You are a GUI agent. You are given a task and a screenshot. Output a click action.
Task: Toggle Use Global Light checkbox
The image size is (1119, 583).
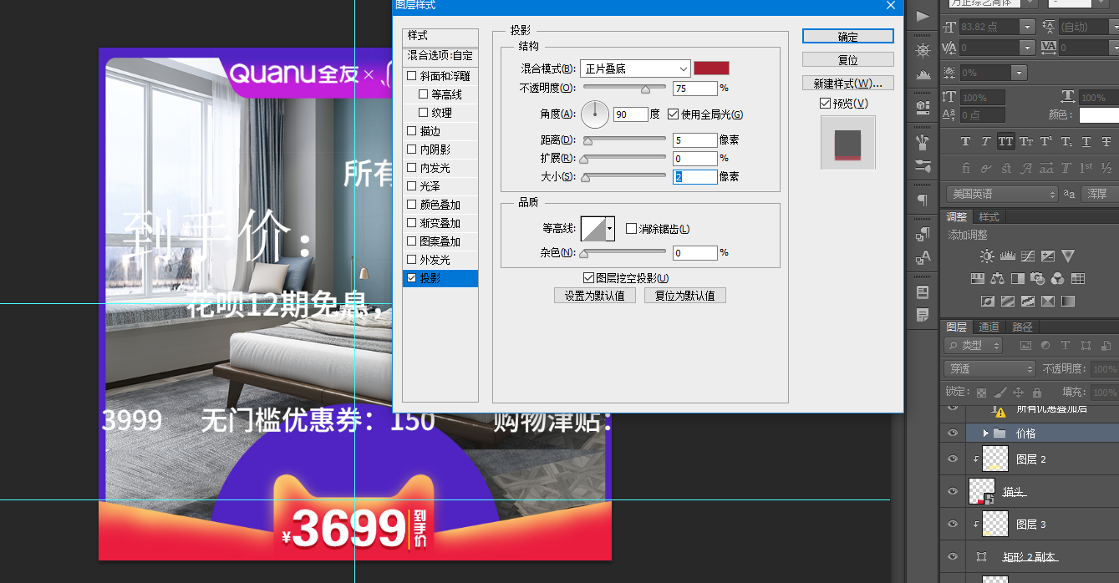click(x=673, y=114)
